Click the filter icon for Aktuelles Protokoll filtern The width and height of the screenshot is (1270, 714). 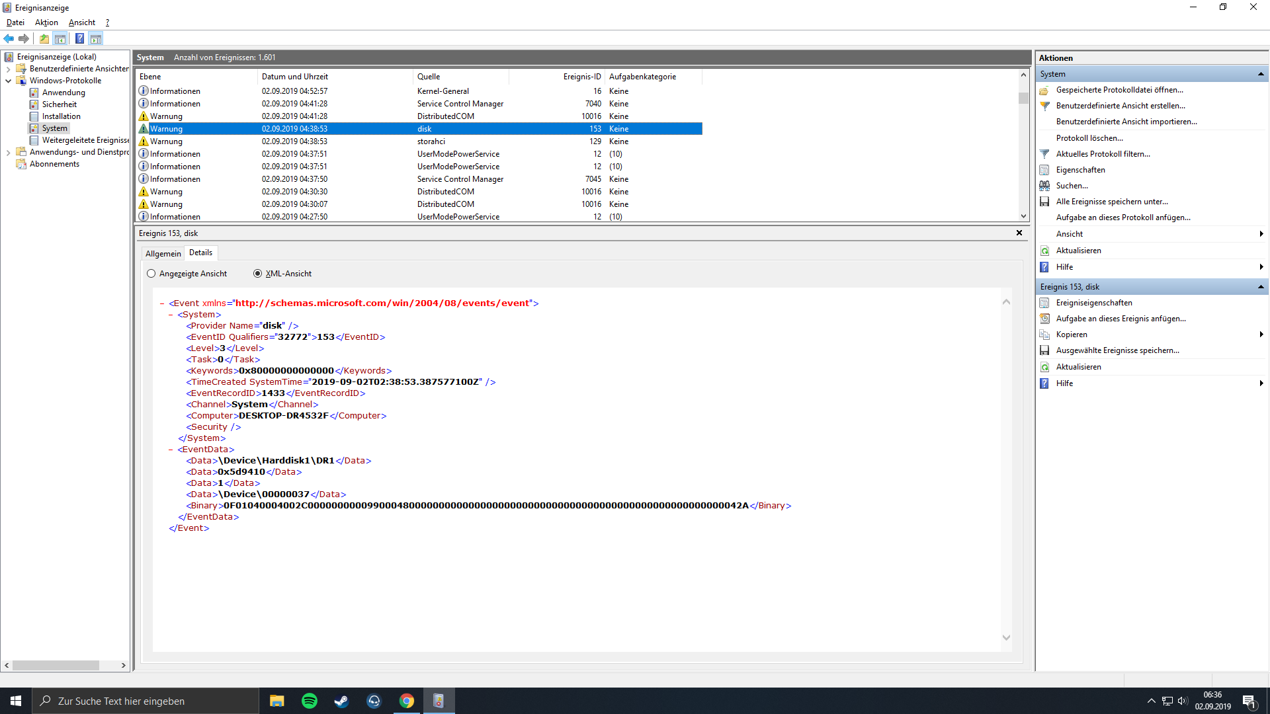point(1044,154)
